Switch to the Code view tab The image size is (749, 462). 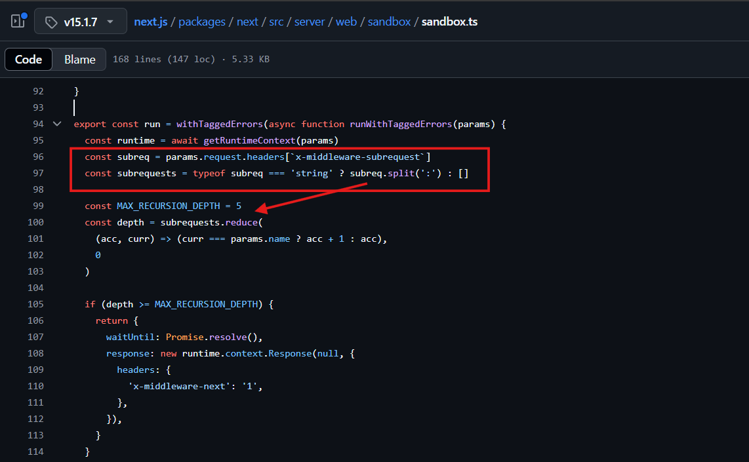[29, 59]
